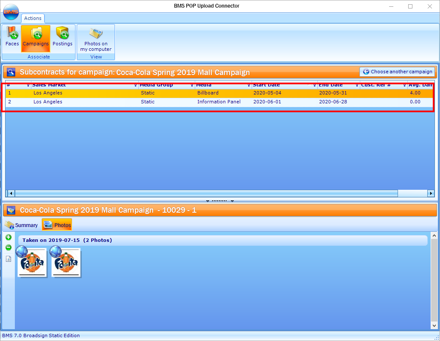Open the Start Date column filter
The width and height of the screenshot is (440, 341).
314,85
